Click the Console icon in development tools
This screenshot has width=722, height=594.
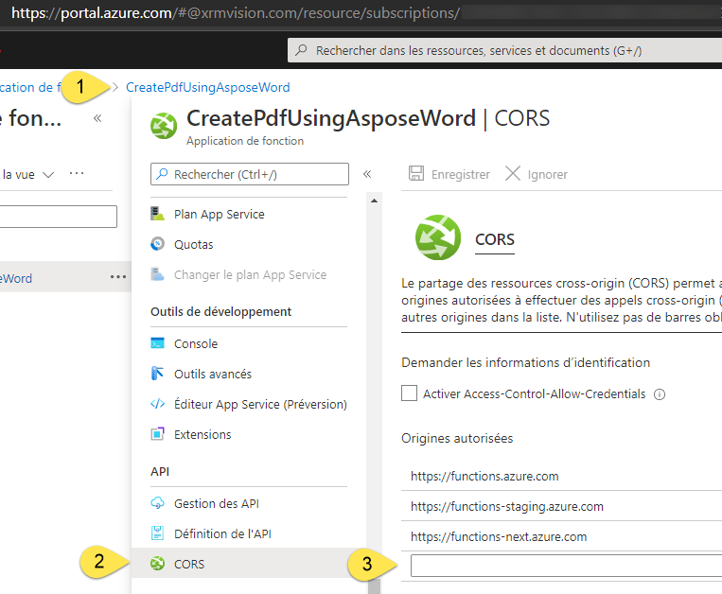158,344
